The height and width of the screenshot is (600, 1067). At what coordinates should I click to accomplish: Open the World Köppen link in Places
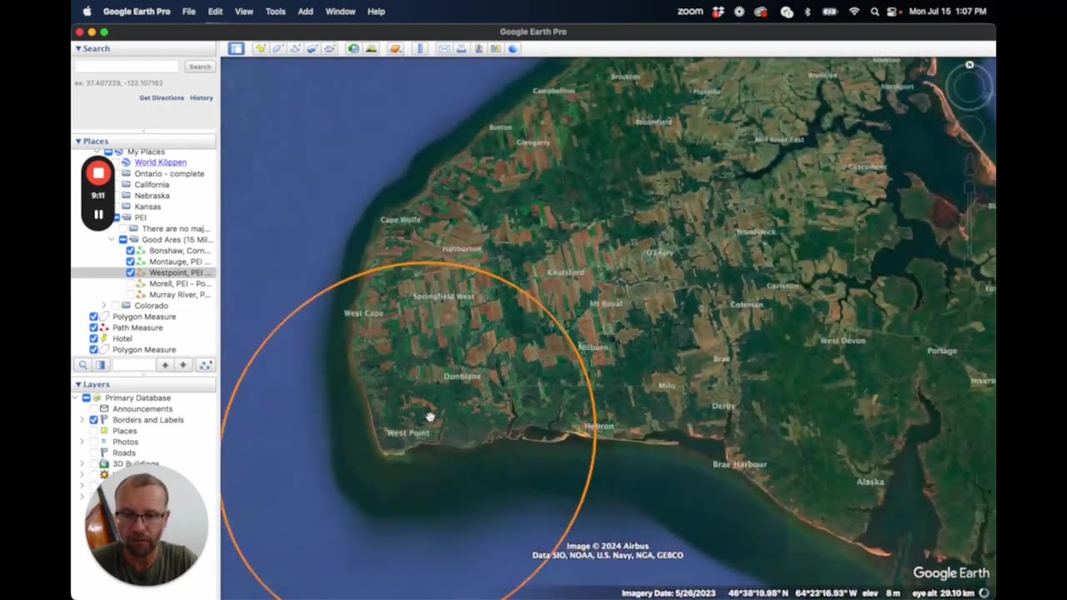[161, 162]
